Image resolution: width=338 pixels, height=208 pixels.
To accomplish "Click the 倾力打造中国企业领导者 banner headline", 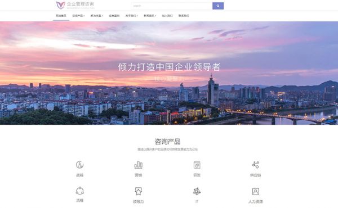I will click(169, 67).
